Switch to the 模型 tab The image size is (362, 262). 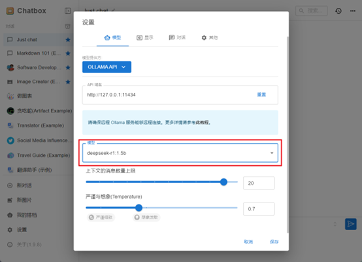112,38
